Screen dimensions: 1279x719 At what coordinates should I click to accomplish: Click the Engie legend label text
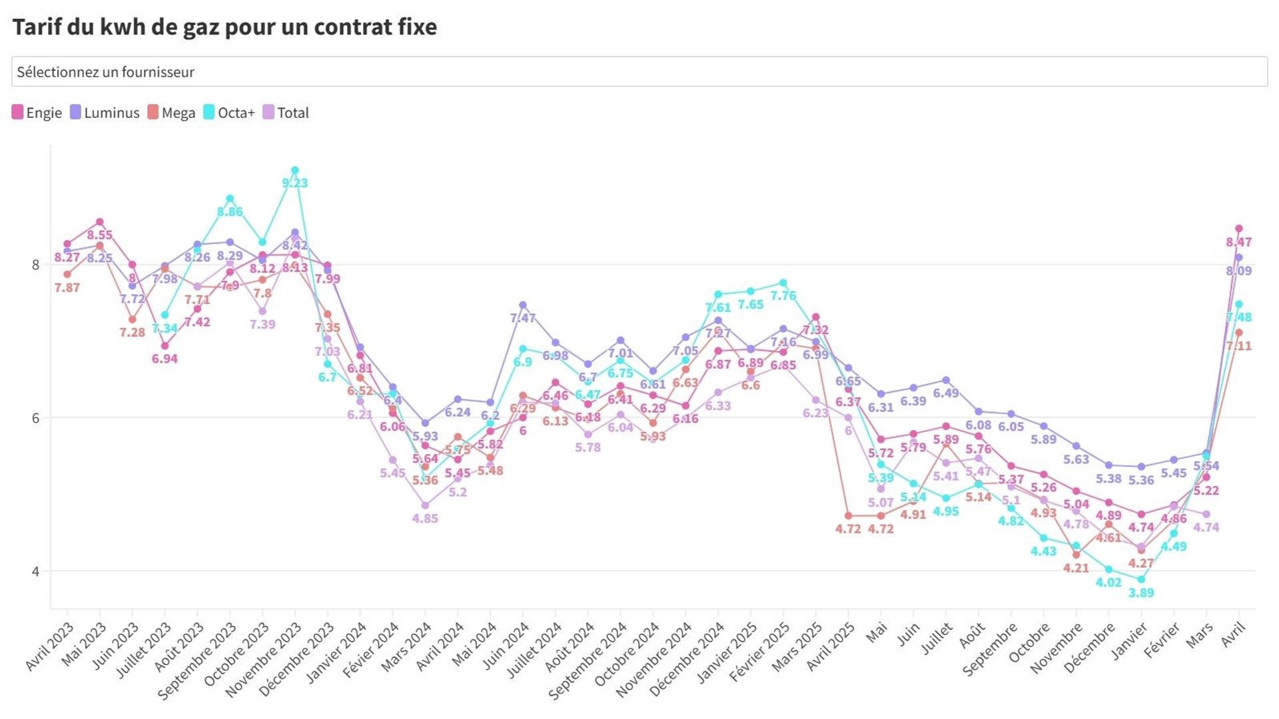tap(44, 113)
